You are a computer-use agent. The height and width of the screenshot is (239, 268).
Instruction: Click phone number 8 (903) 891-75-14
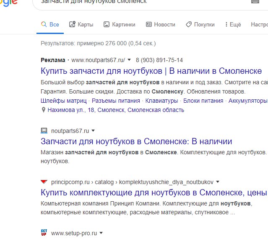(159, 60)
